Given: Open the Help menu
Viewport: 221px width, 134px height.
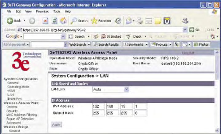Looking at the screenshot, I should click(x=68, y=12).
